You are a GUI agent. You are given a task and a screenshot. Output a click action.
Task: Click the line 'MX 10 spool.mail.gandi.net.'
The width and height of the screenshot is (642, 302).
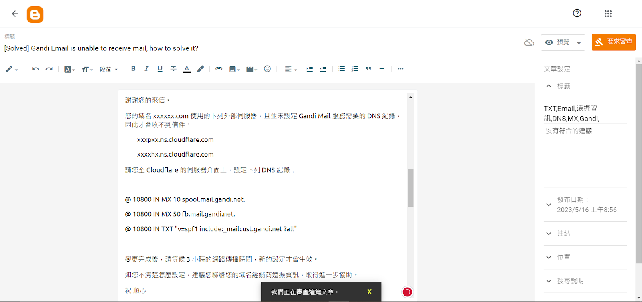tap(185, 199)
